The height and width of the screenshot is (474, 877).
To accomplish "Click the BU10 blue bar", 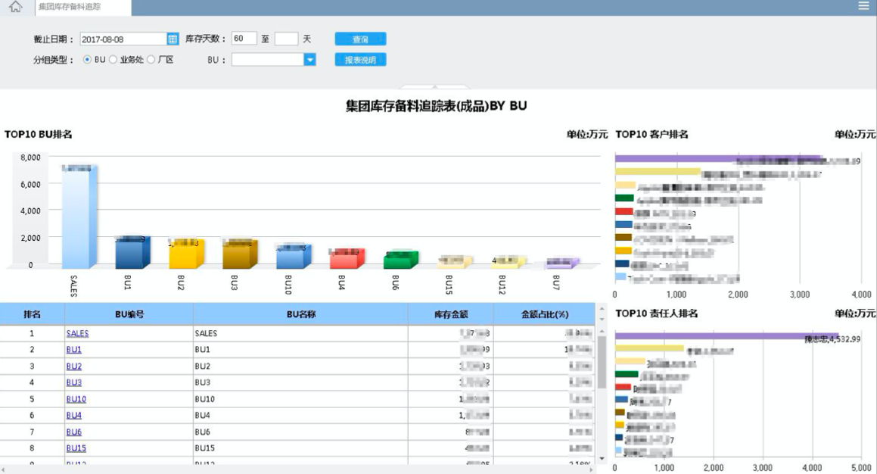I will click(x=293, y=256).
